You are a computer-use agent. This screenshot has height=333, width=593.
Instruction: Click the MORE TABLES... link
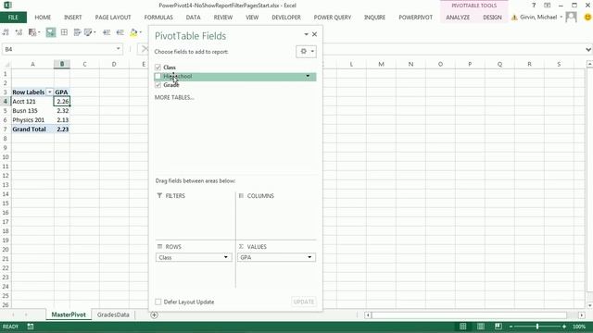tap(174, 97)
